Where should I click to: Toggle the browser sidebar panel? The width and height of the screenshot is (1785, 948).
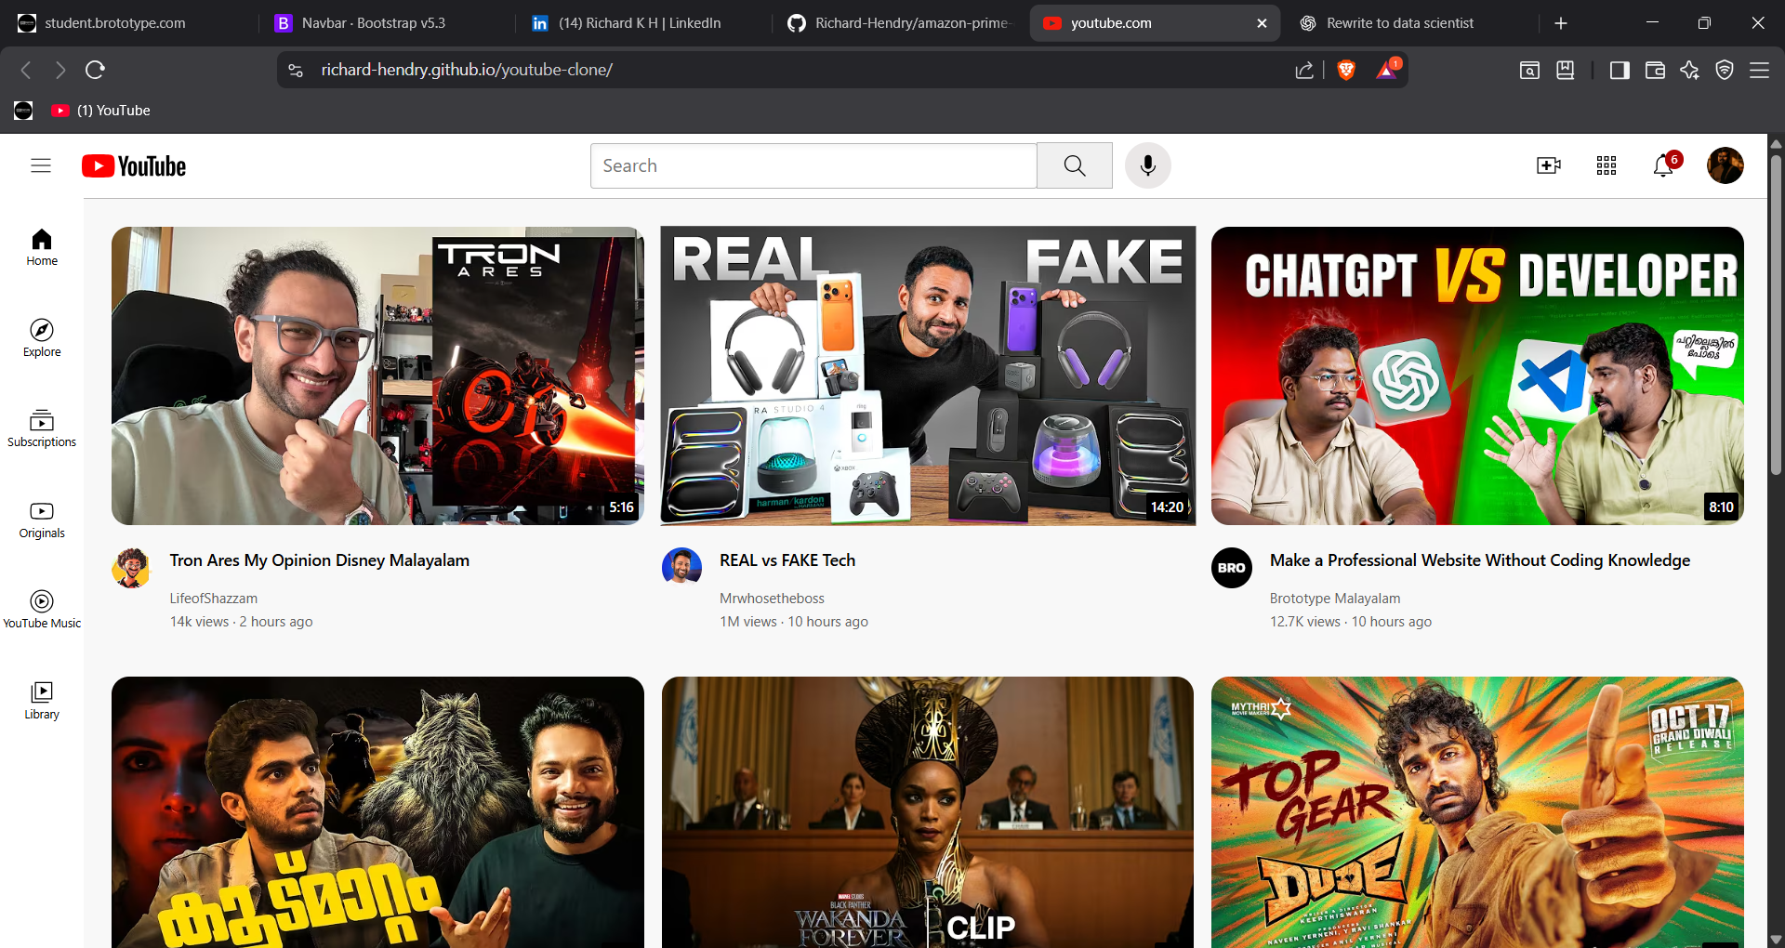(x=1620, y=70)
